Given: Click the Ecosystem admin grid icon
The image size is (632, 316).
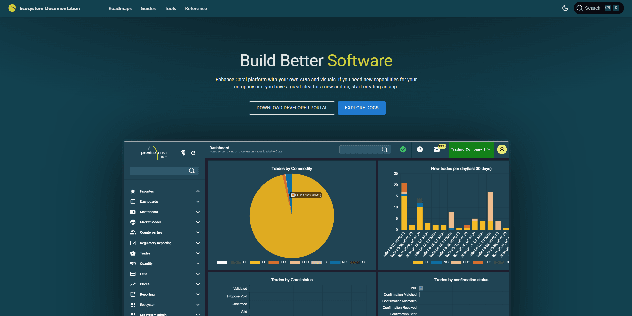Looking at the screenshot, I should click(133, 314).
